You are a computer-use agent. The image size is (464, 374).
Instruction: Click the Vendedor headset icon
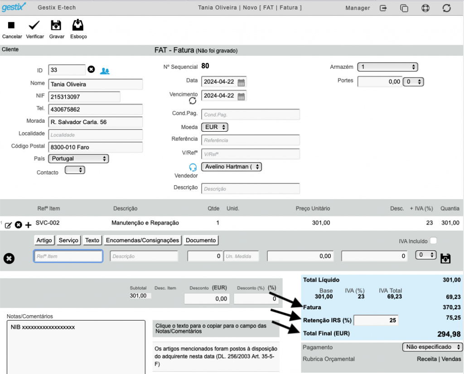(x=193, y=168)
